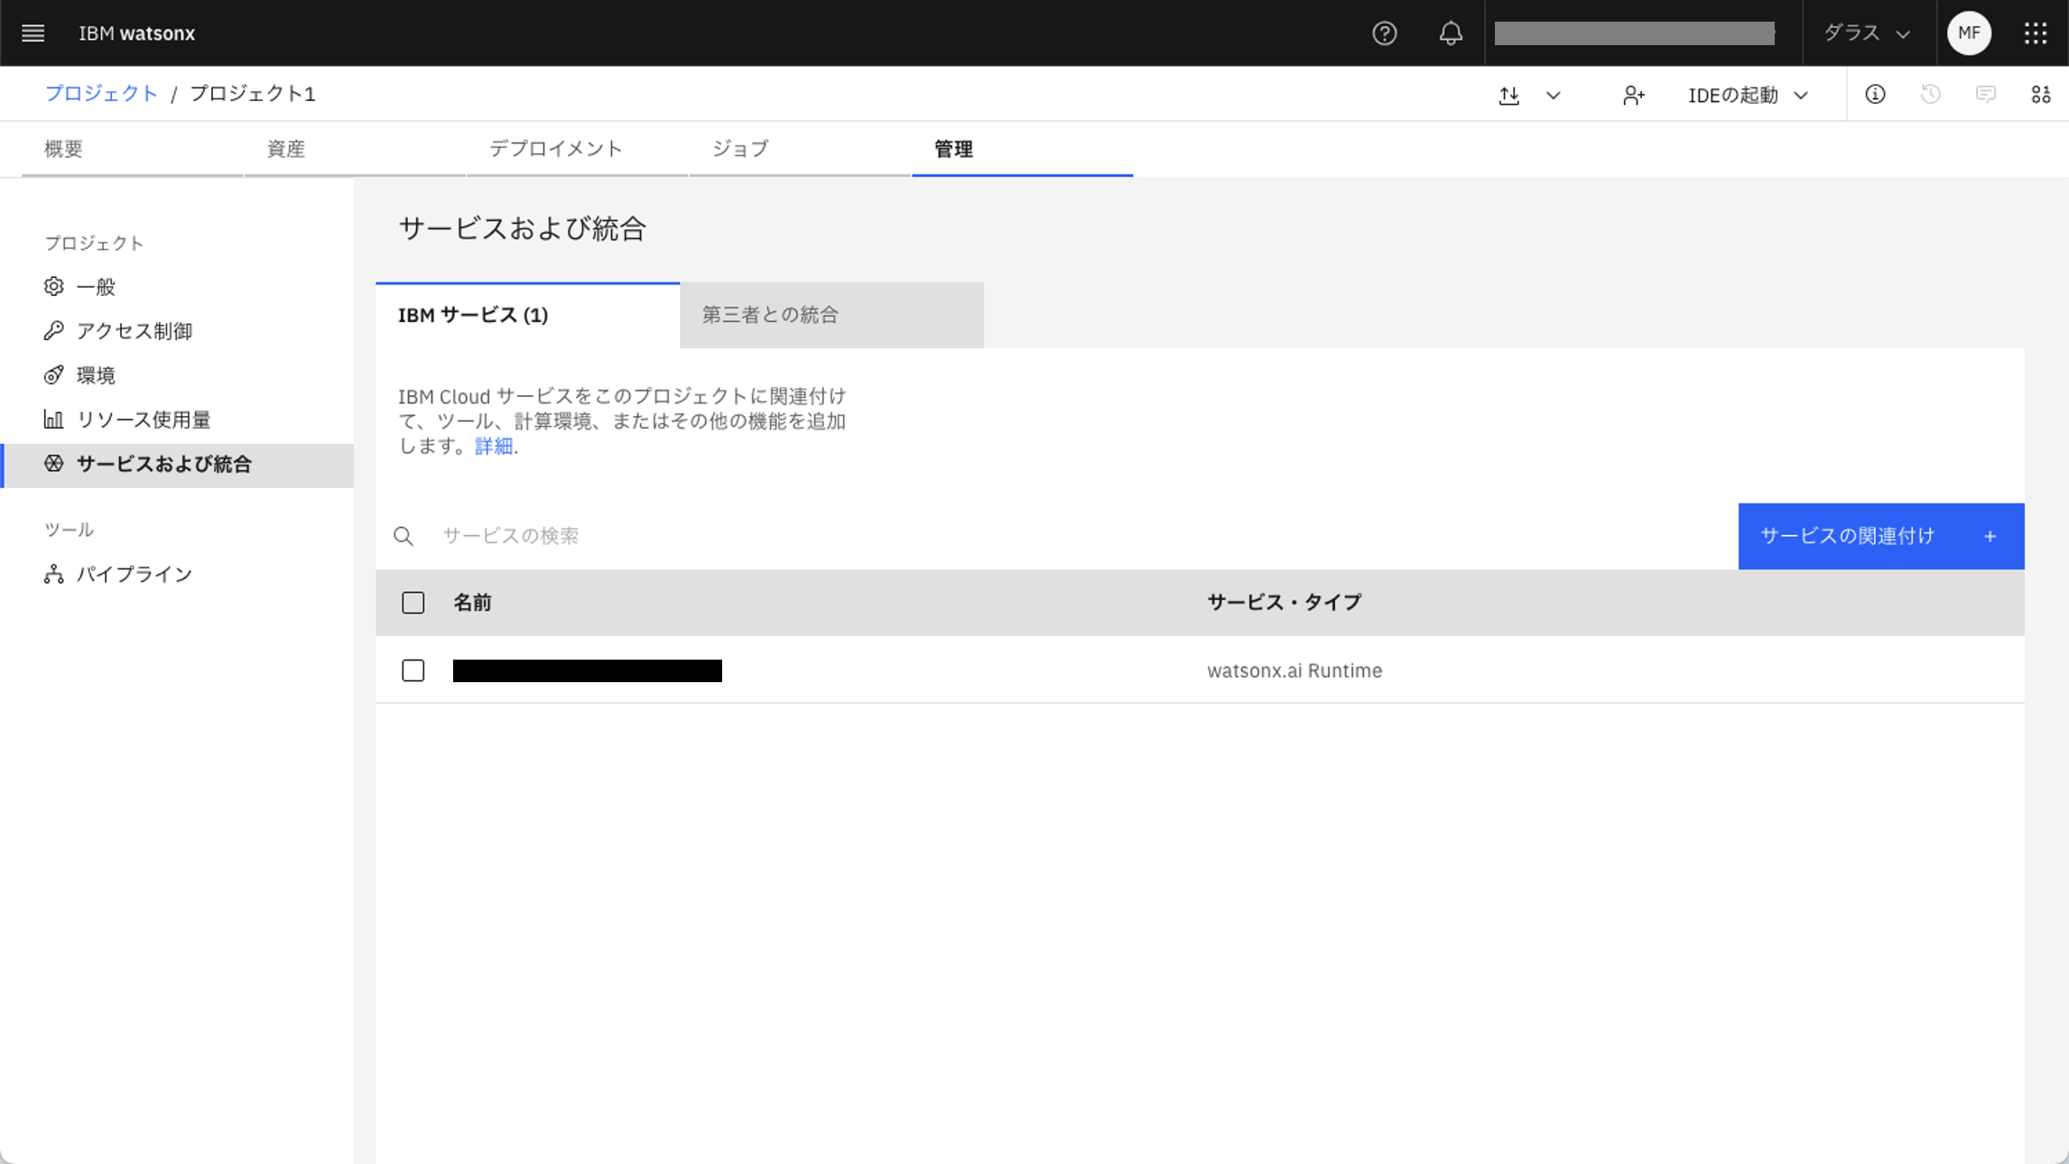Expand the ダラス region dropdown
2069x1164 pixels.
point(1866,33)
